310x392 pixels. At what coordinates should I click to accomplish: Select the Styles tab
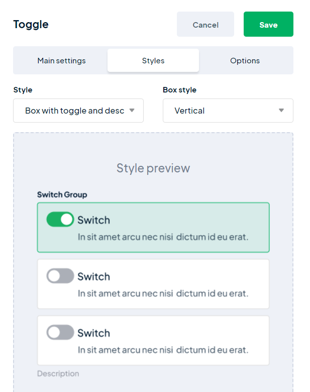coord(153,60)
